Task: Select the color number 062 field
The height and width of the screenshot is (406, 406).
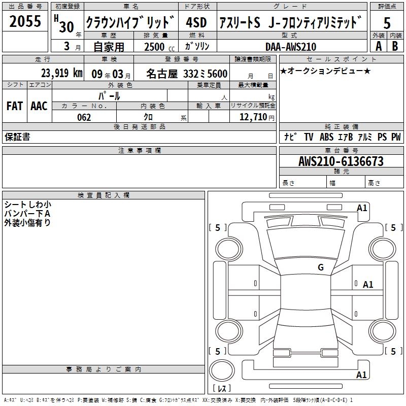Action: (x=84, y=117)
